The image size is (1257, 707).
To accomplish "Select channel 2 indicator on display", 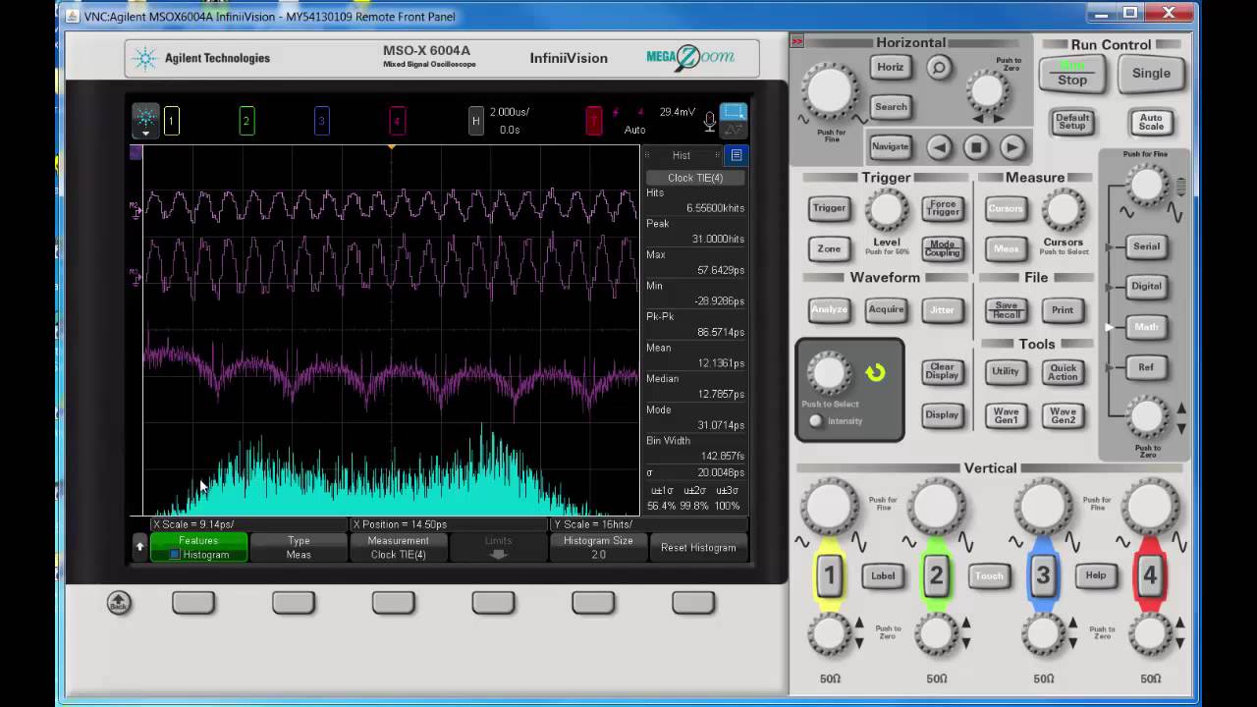I will [246, 121].
